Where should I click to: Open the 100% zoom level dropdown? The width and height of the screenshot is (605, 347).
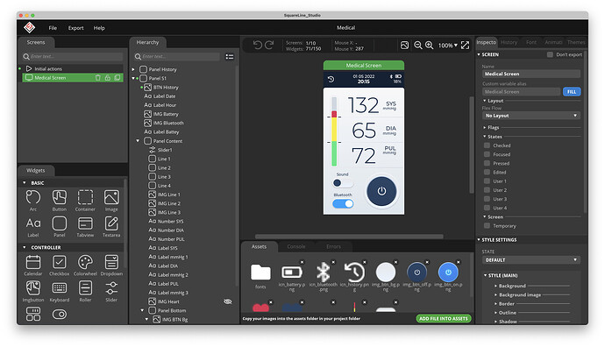(x=447, y=46)
